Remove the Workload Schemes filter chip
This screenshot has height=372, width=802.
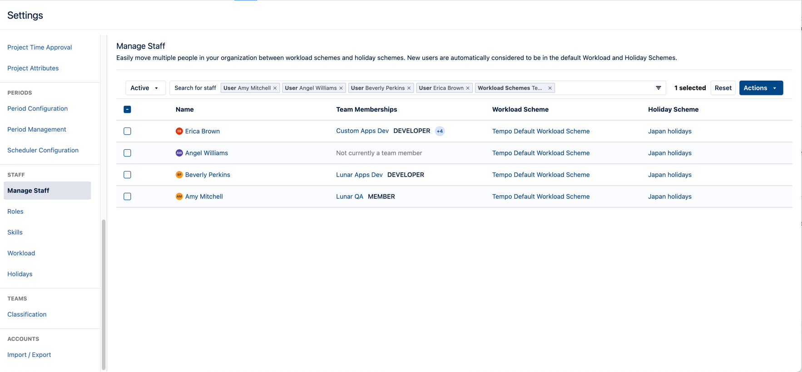[x=550, y=88]
